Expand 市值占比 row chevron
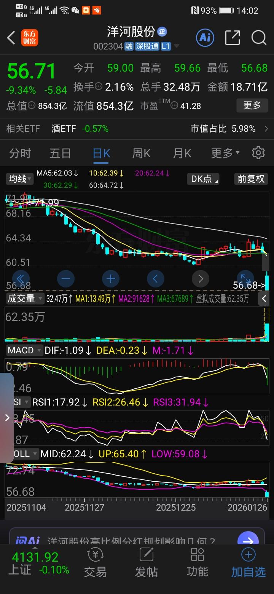 (266, 129)
